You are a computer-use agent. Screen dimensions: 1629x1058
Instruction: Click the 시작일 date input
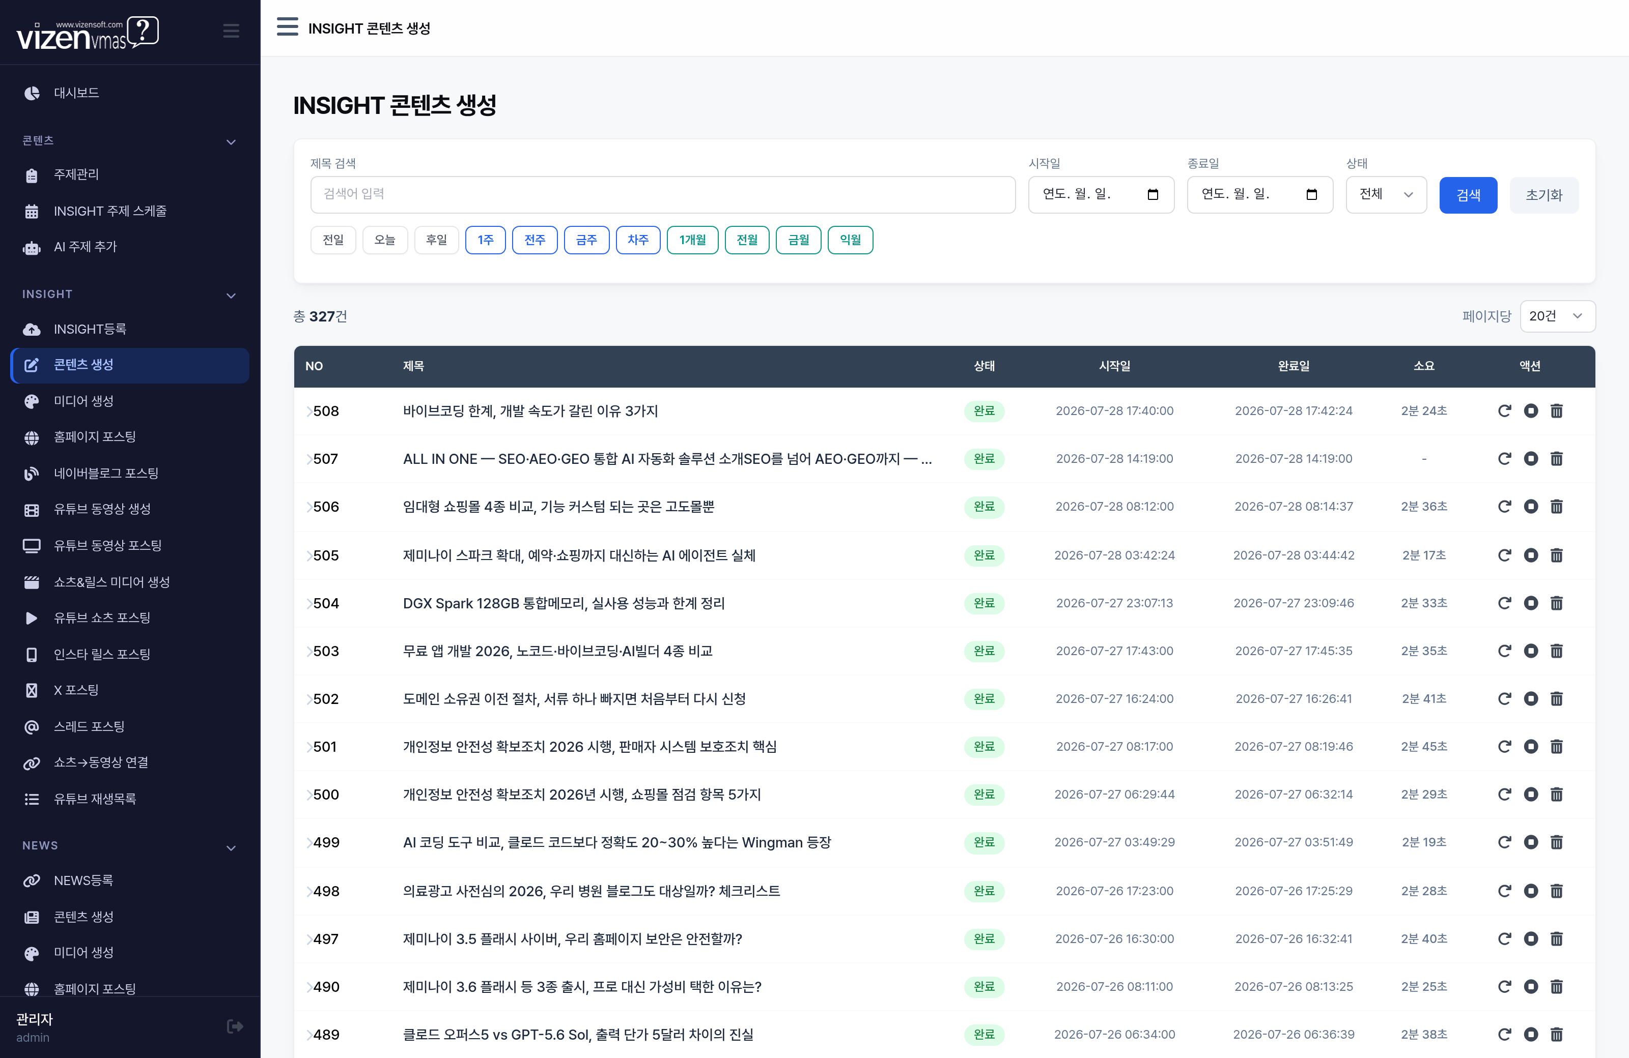pos(1101,195)
